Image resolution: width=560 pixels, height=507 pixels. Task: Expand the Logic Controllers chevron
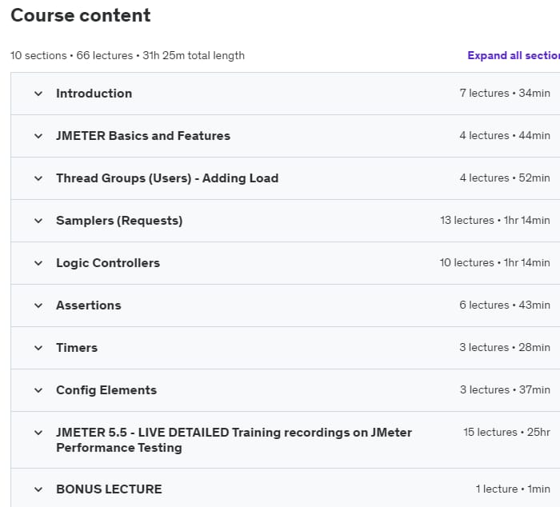coord(38,263)
